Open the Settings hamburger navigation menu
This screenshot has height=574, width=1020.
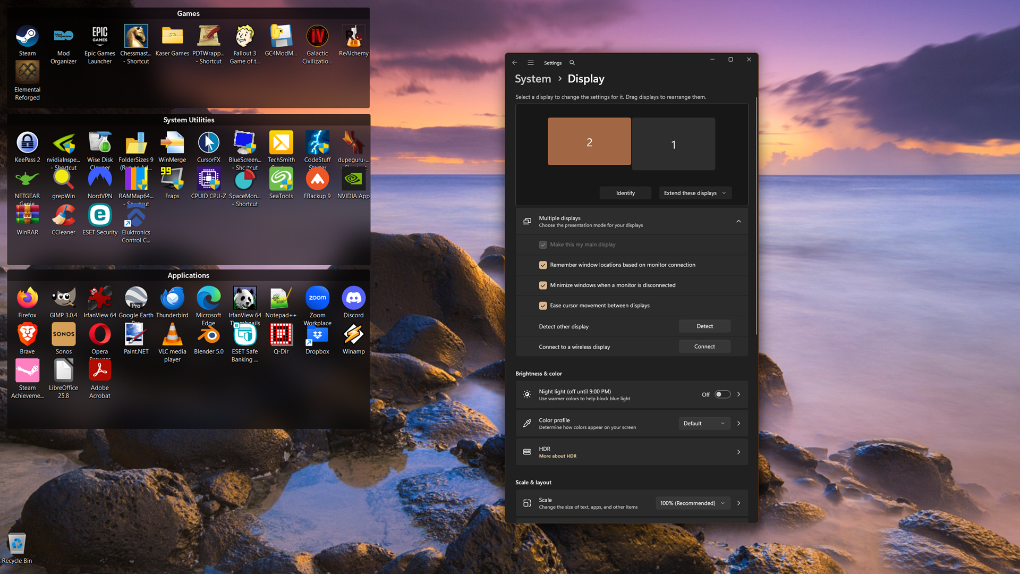coord(530,63)
